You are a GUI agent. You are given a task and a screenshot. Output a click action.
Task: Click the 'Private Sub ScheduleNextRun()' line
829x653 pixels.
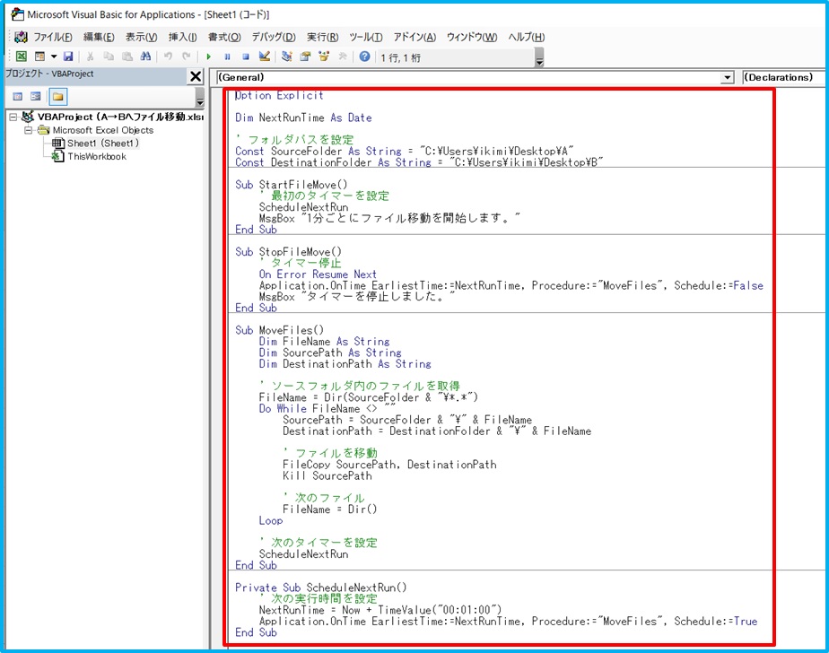pyautogui.click(x=321, y=588)
